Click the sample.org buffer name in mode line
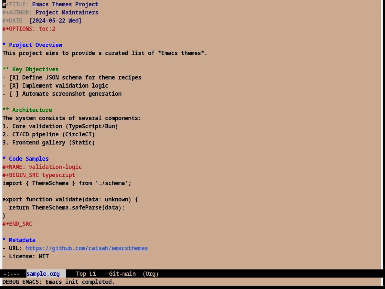Viewport: 385px width, 289px height. pyautogui.click(x=43, y=274)
